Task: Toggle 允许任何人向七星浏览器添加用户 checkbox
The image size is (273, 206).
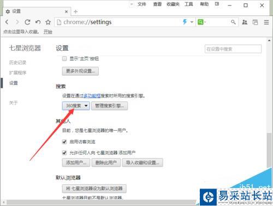Action: (x=64, y=153)
